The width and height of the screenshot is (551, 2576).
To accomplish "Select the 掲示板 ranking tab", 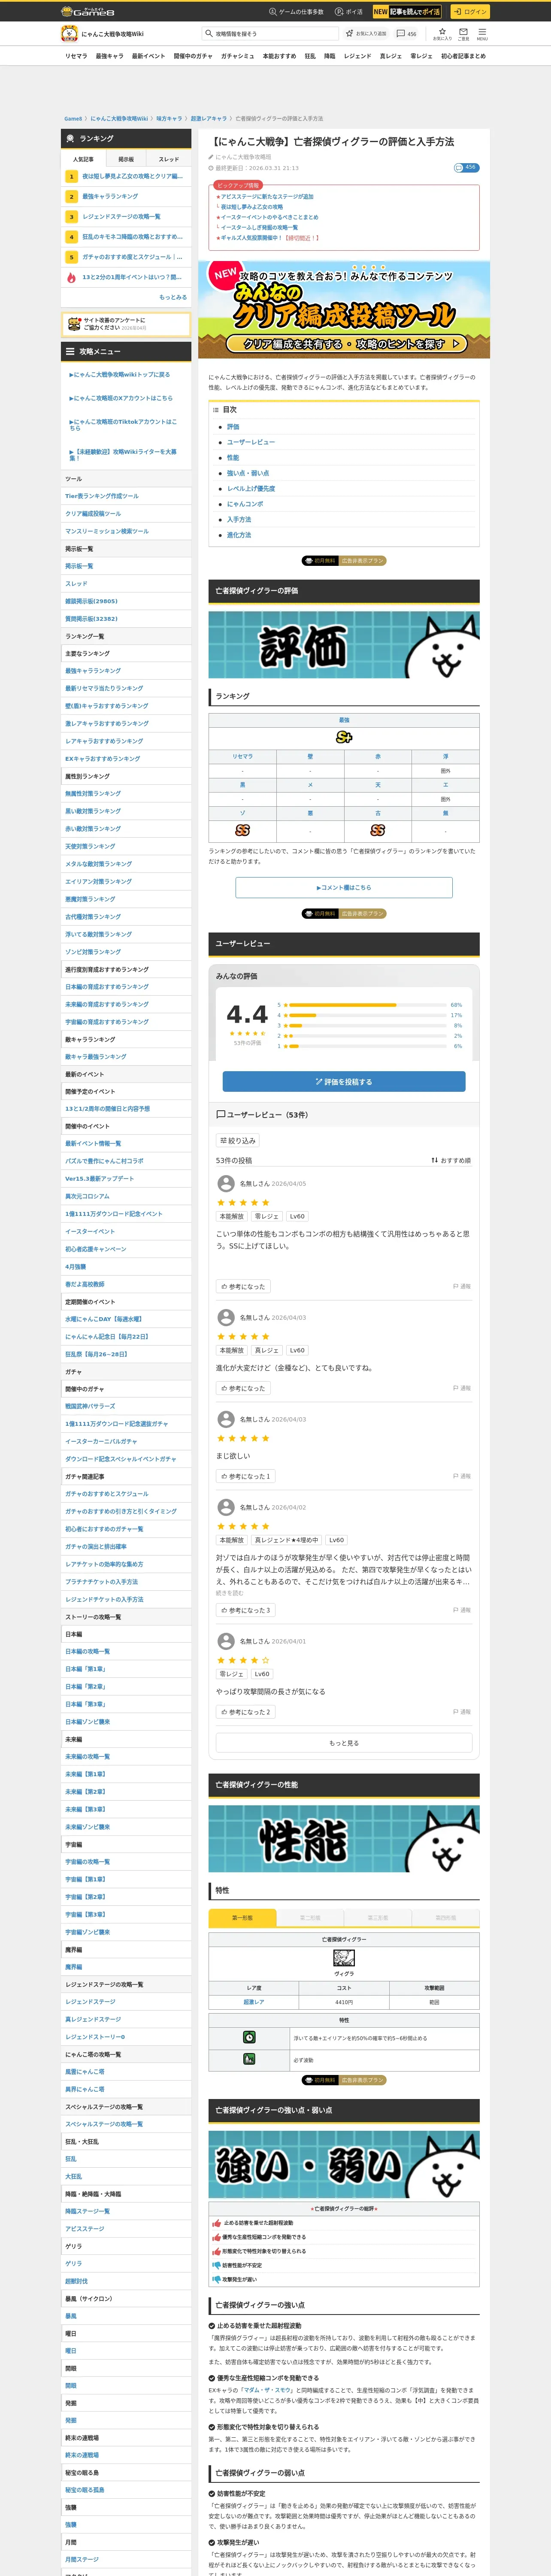I will pos(126,159).
